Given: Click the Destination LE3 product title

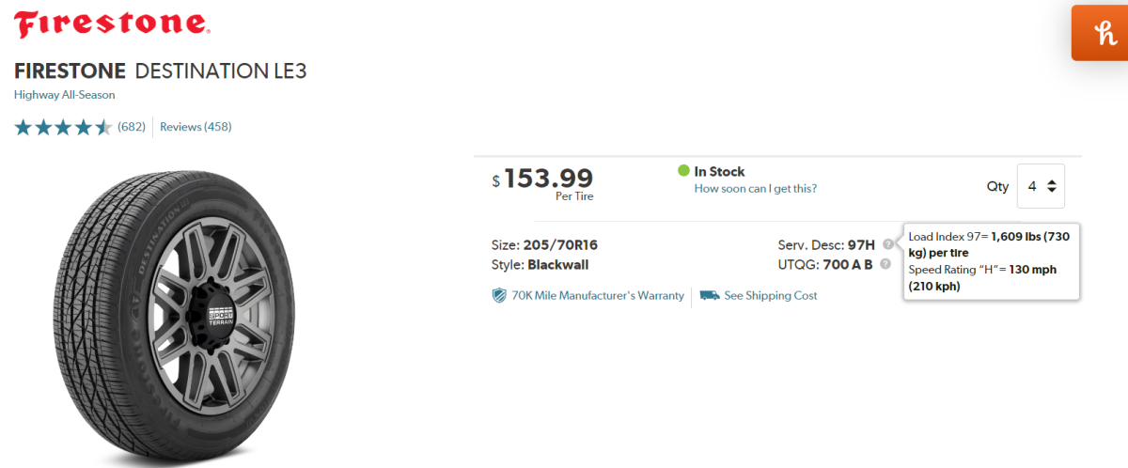Looking at the screenshot, I should [221, 71].
